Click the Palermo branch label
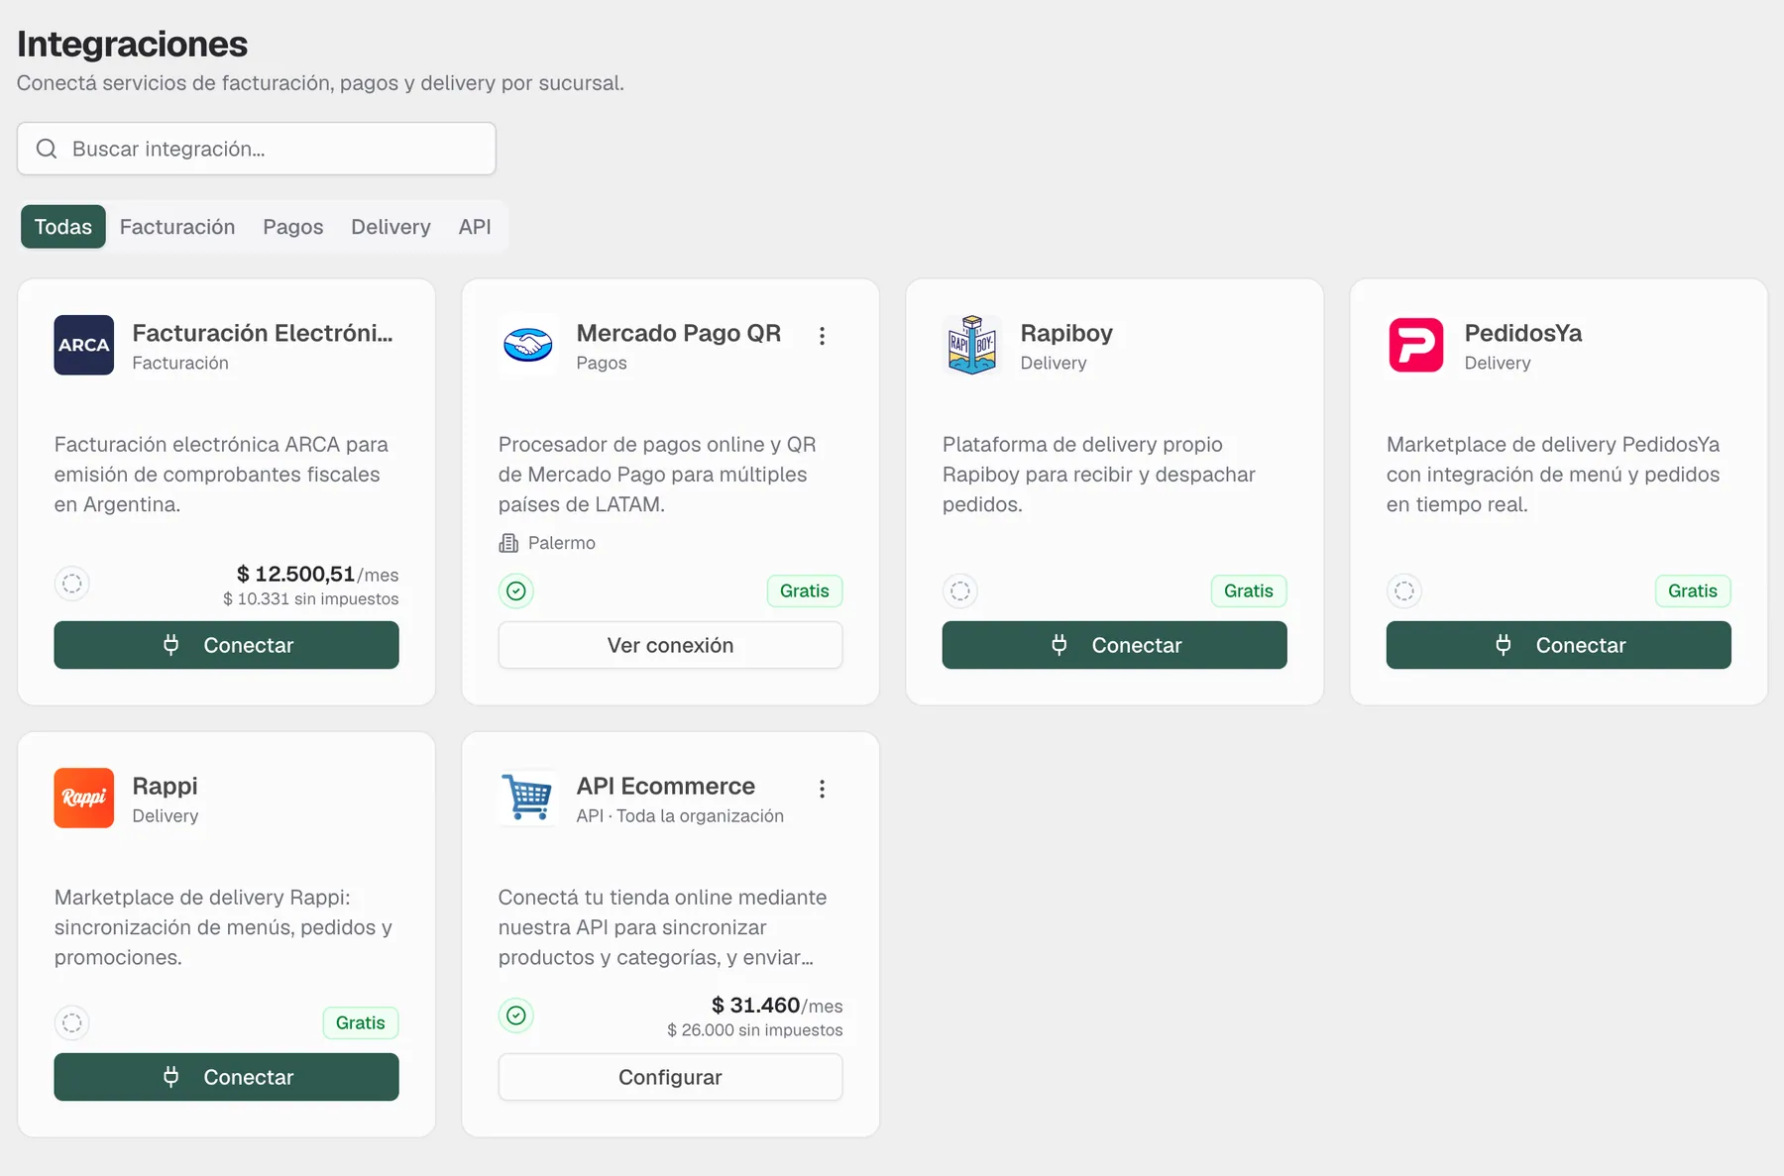This screenshot has height=1176, width=1784. point(562,543)
